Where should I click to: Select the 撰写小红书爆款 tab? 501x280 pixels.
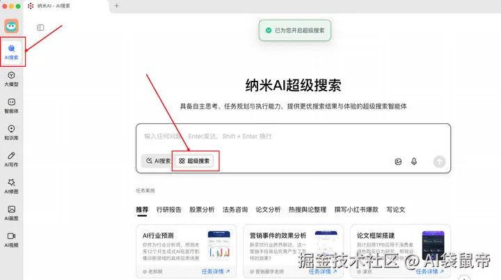356,210
